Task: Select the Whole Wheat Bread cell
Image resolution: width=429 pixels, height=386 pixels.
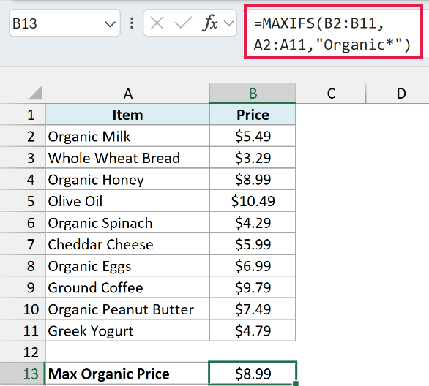Action: (x=127, y=158)
